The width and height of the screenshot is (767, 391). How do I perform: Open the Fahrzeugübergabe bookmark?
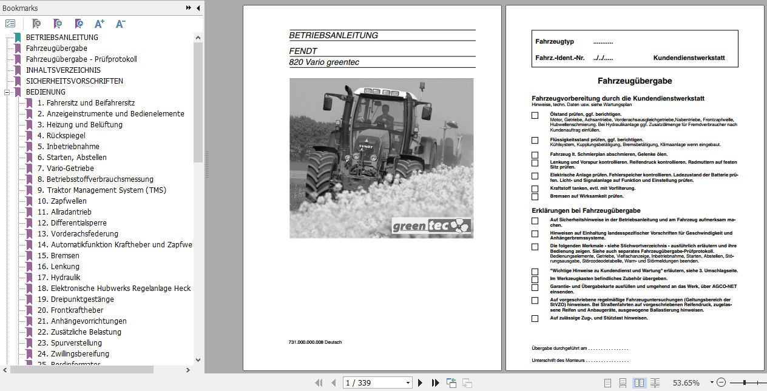click(x=56, y=48)
